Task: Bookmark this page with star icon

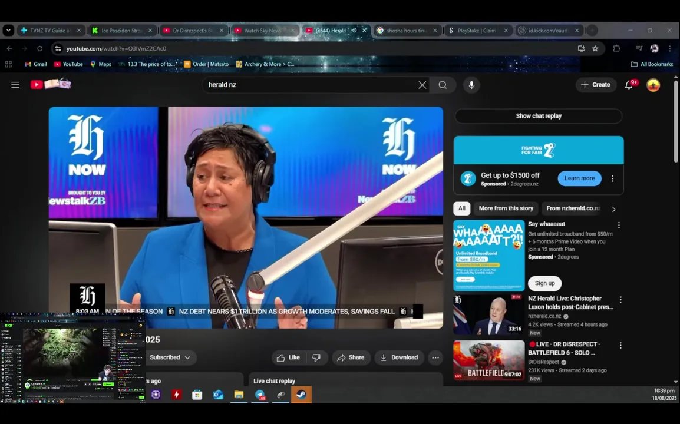Action: (x=595, y=48)
